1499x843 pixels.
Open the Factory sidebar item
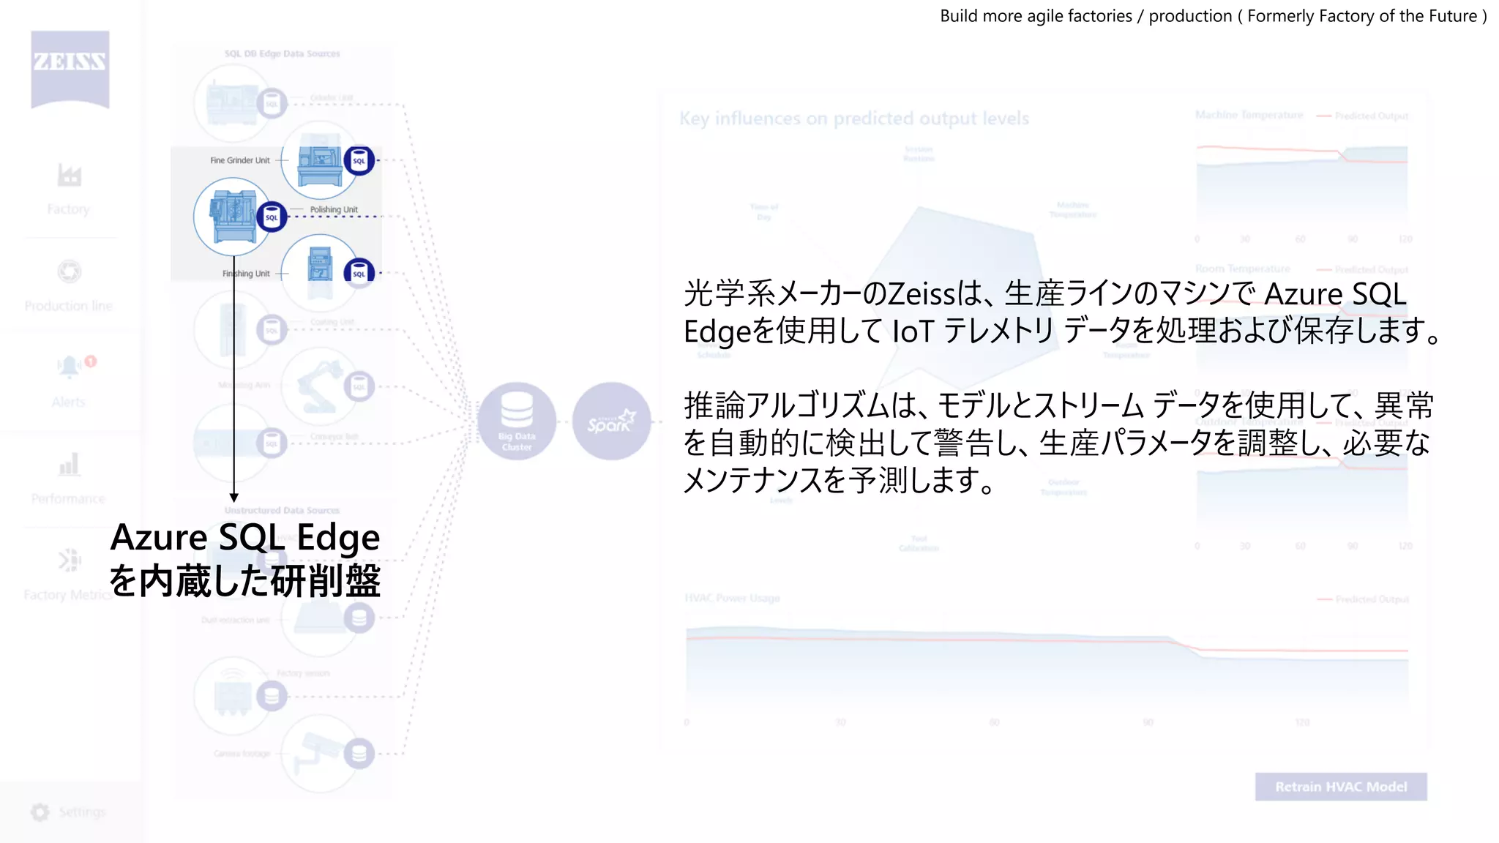tap(69, 190)
